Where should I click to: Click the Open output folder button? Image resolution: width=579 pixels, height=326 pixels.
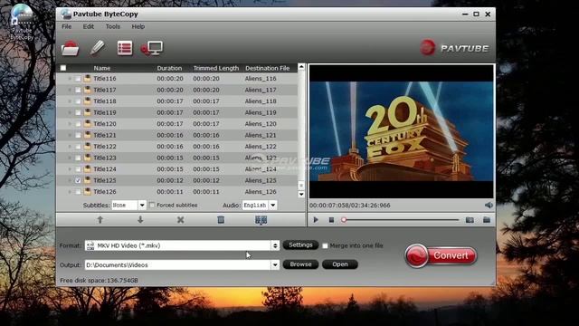pyautogui.click(x=340, y=264)
